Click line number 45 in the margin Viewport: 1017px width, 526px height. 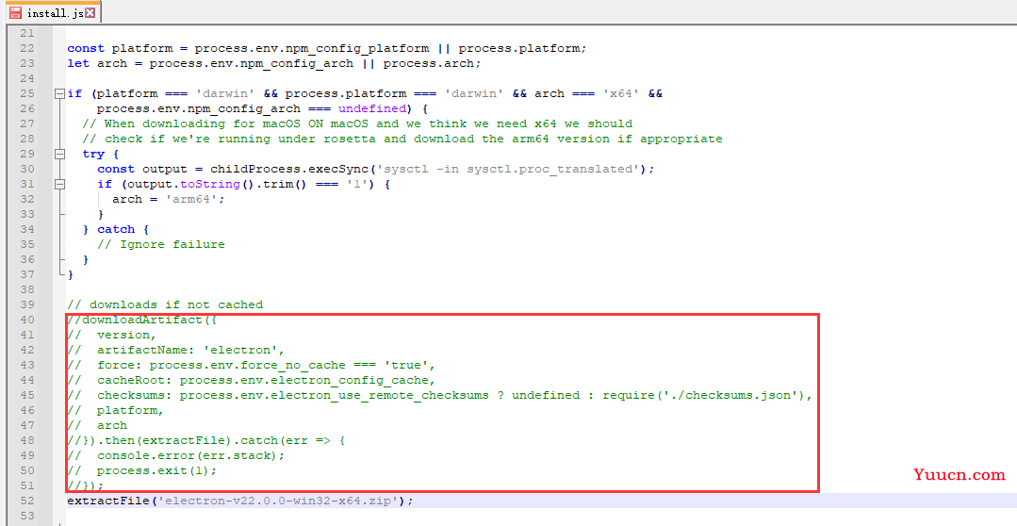point(27,395)
